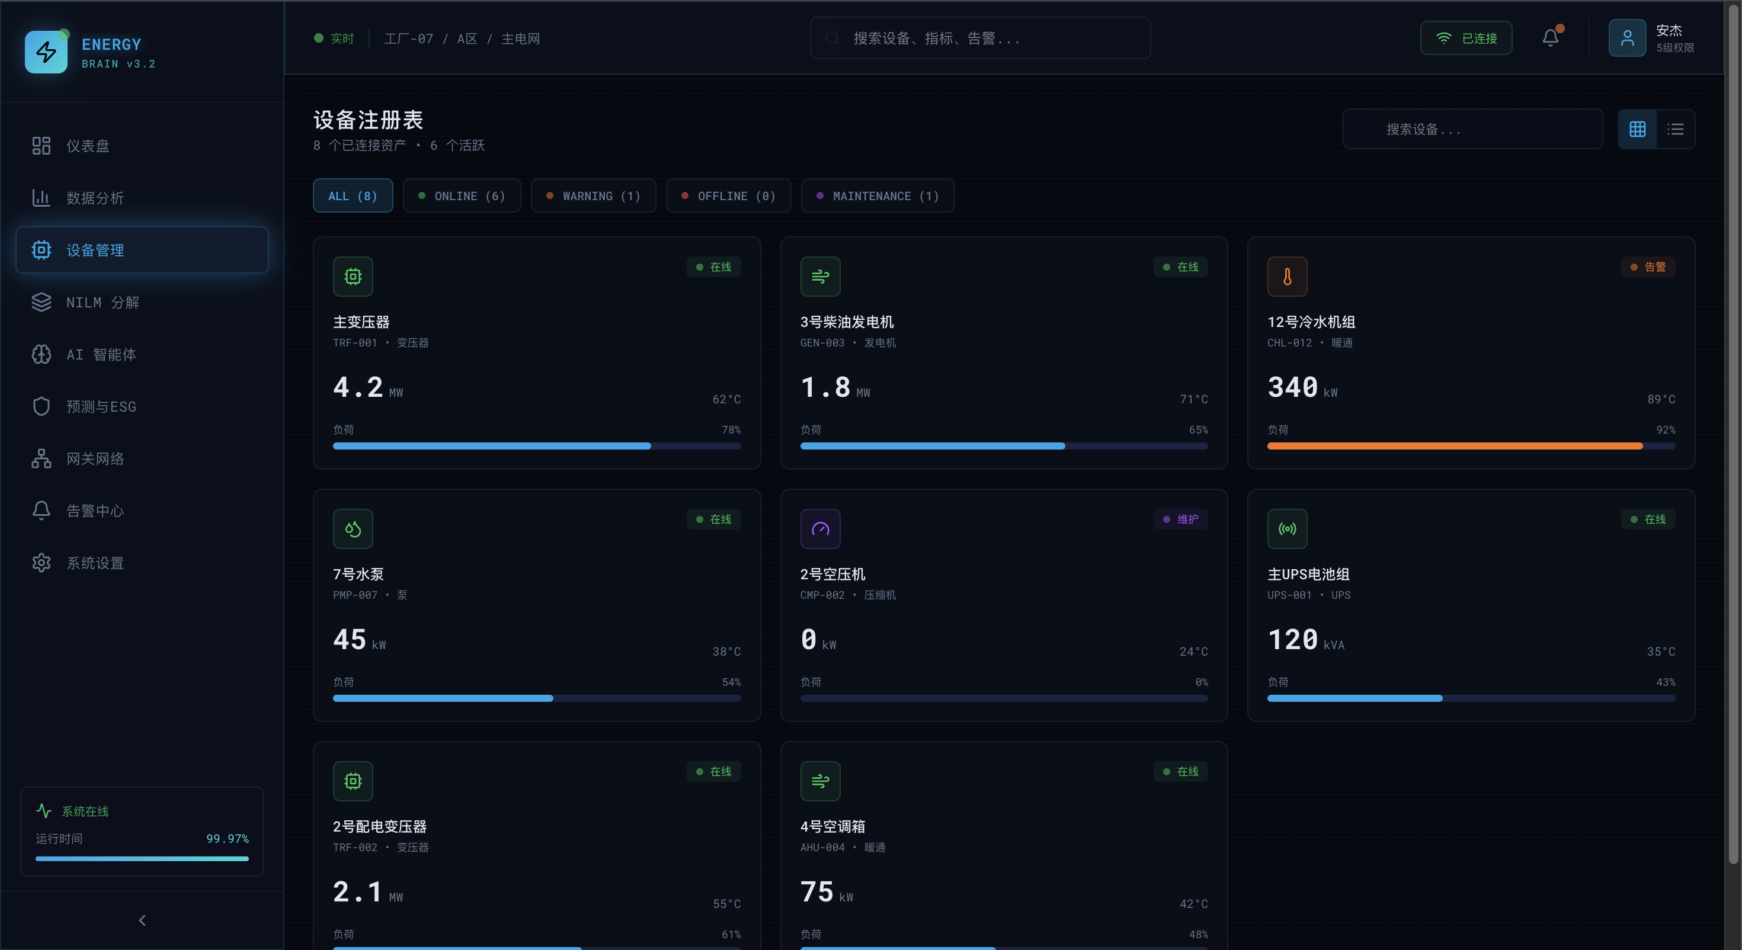This screenshot has width=1742, height=950.
Task: Click the user avatar icon for 安杰
Action: point(1627,38)
